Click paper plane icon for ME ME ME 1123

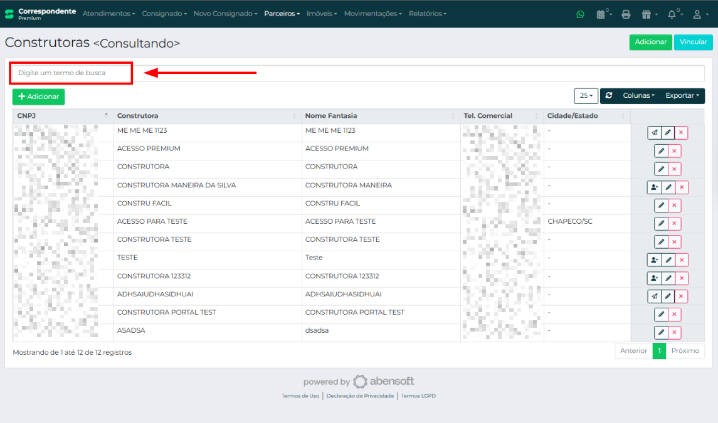(654, 133)
